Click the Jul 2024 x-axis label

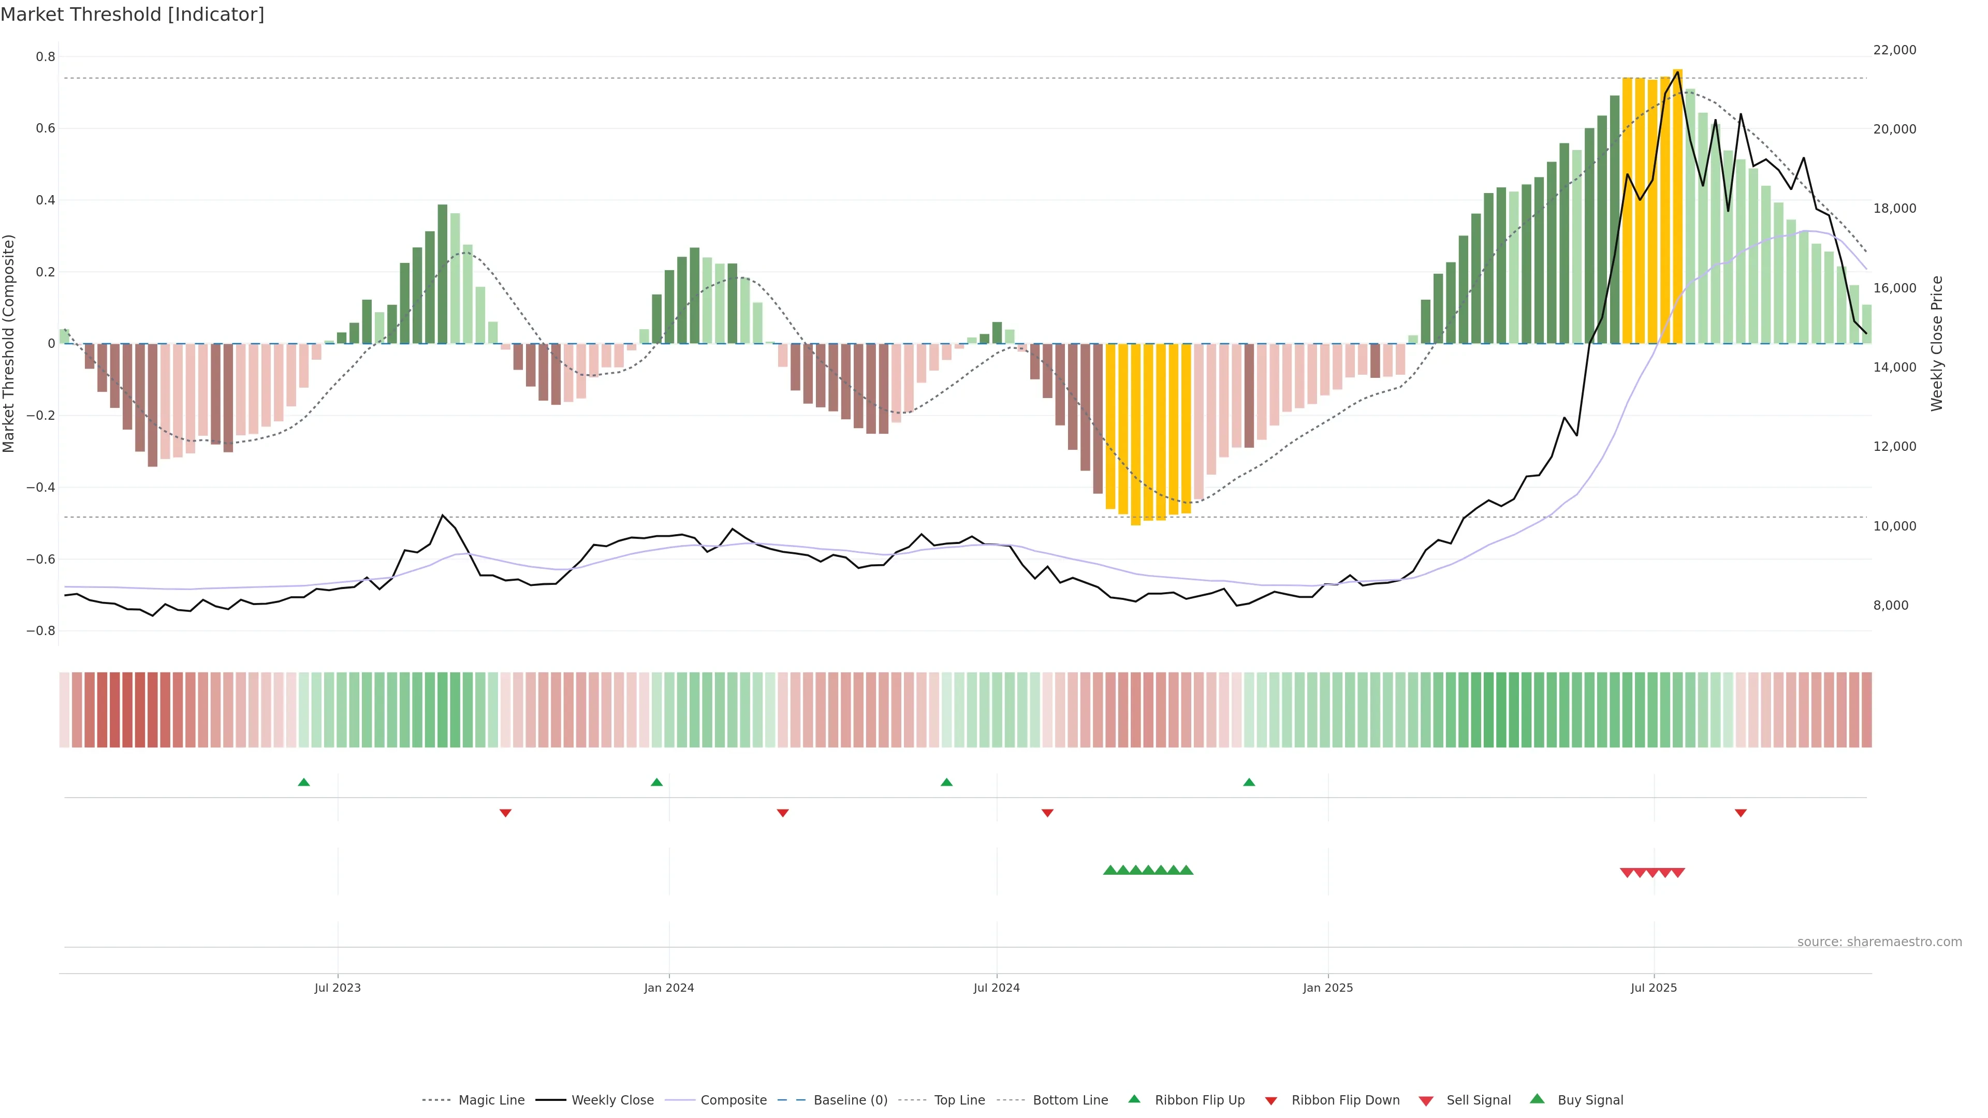996,988
